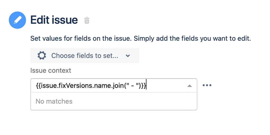Open the three-dot more options menu

[207, 85]
